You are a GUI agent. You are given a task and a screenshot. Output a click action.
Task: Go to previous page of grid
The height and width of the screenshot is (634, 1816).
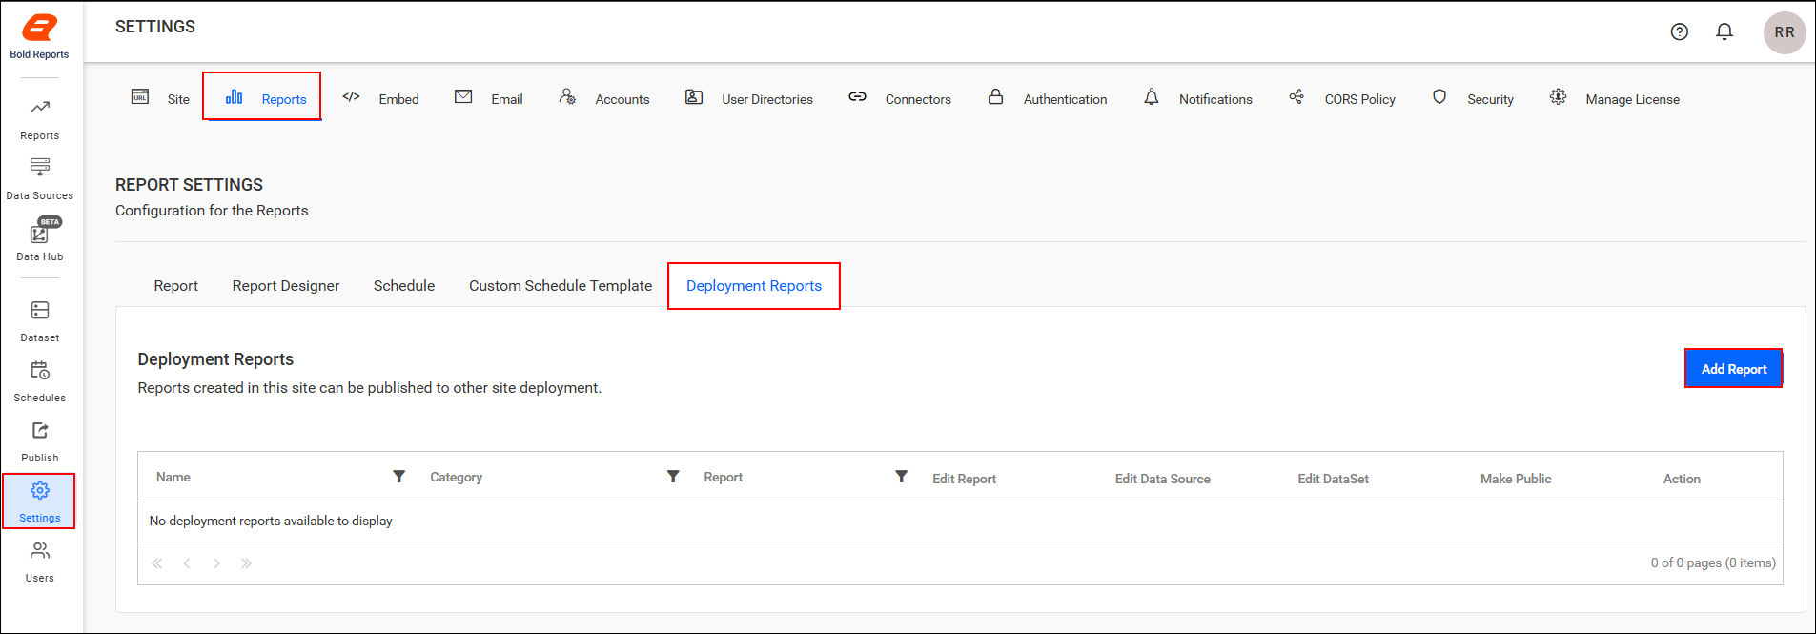(x=187, y=563)
